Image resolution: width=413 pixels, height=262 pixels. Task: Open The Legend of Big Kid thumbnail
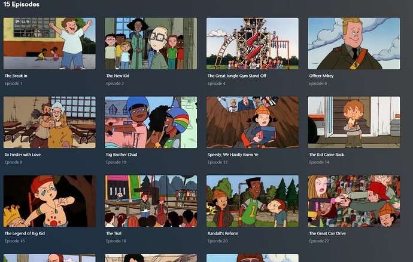pos(50,201)
